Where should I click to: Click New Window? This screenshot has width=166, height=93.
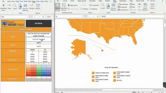click(123, 4)
